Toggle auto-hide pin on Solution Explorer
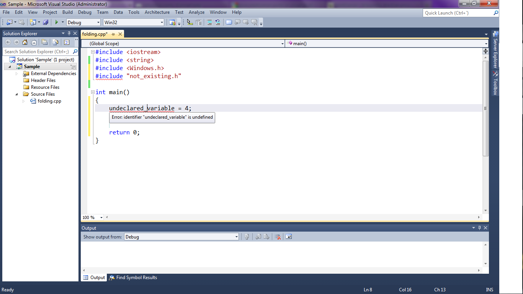Screen dimensions: 523x294 tap(69, 34)
